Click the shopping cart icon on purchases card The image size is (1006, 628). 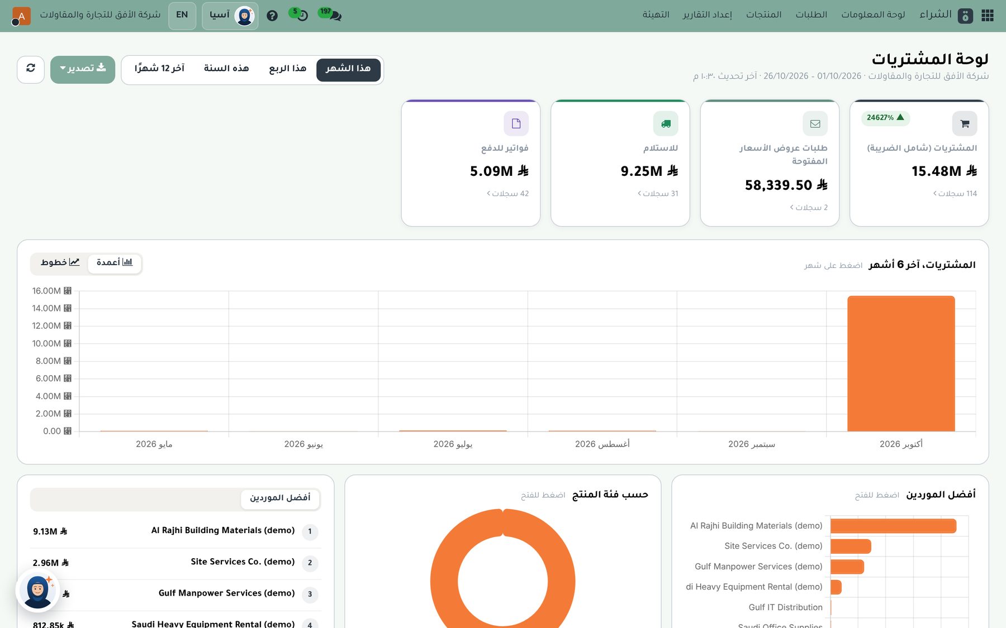(965, 123)
